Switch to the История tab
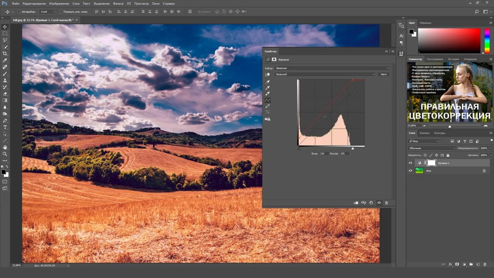 [453, 59]
